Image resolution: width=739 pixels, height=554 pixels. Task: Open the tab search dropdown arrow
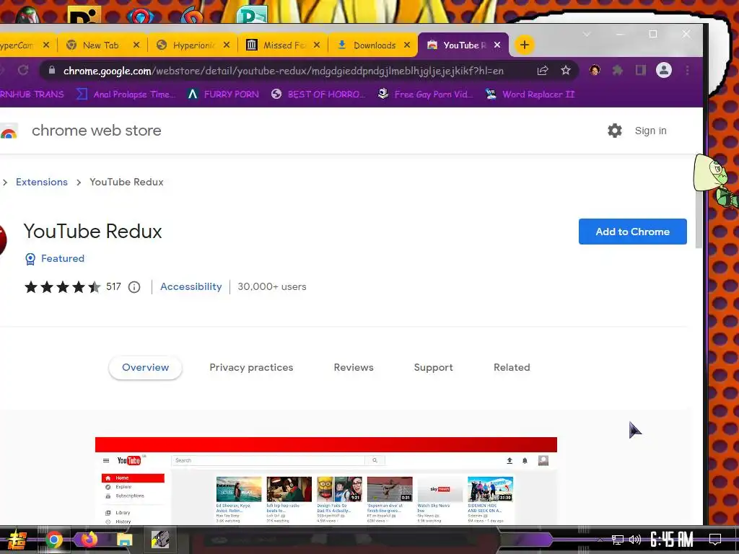587,34
